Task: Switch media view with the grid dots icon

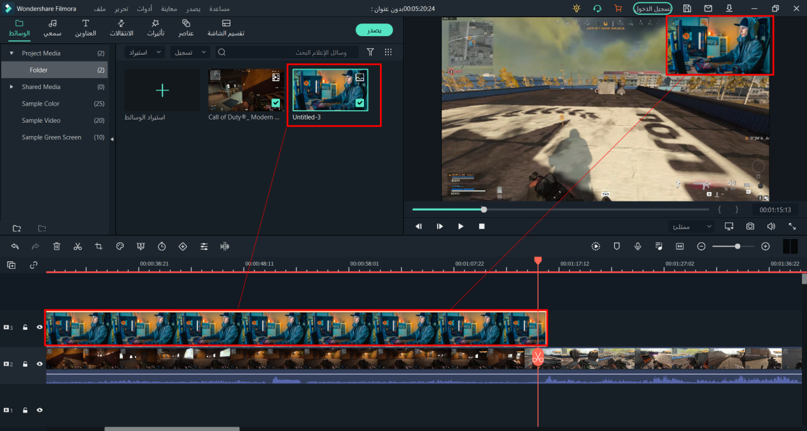Action: pyautogui.click(x=388, y=52)
